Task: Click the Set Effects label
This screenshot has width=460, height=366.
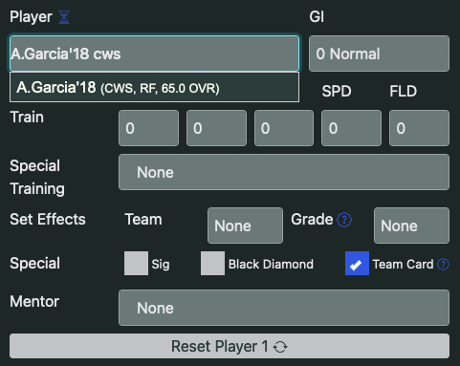Action: (x=48, y=220)
